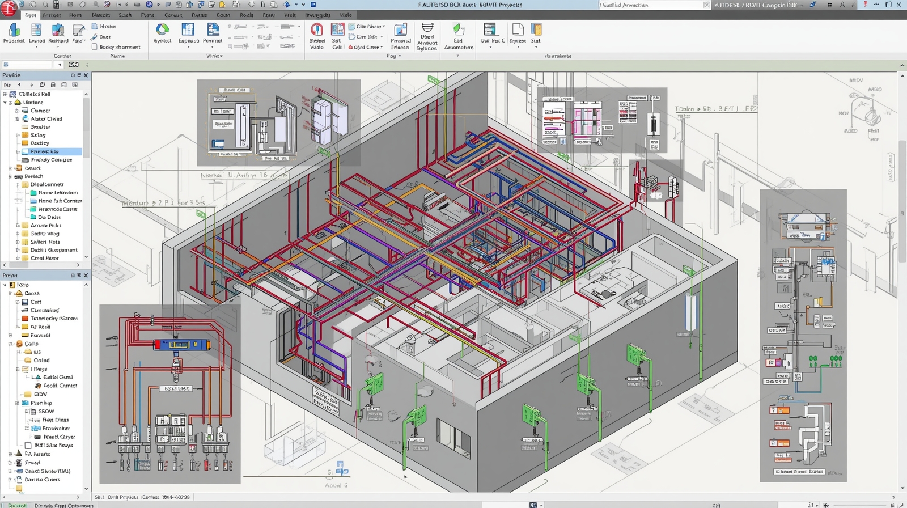Click the save icon in Pavine panel toolbar
The height and width of the screenshot is (508, 907).
53,85
